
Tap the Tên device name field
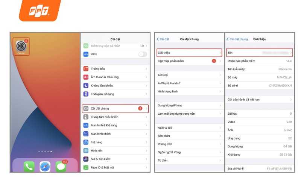pyautogui.click(x=260, y=53)
